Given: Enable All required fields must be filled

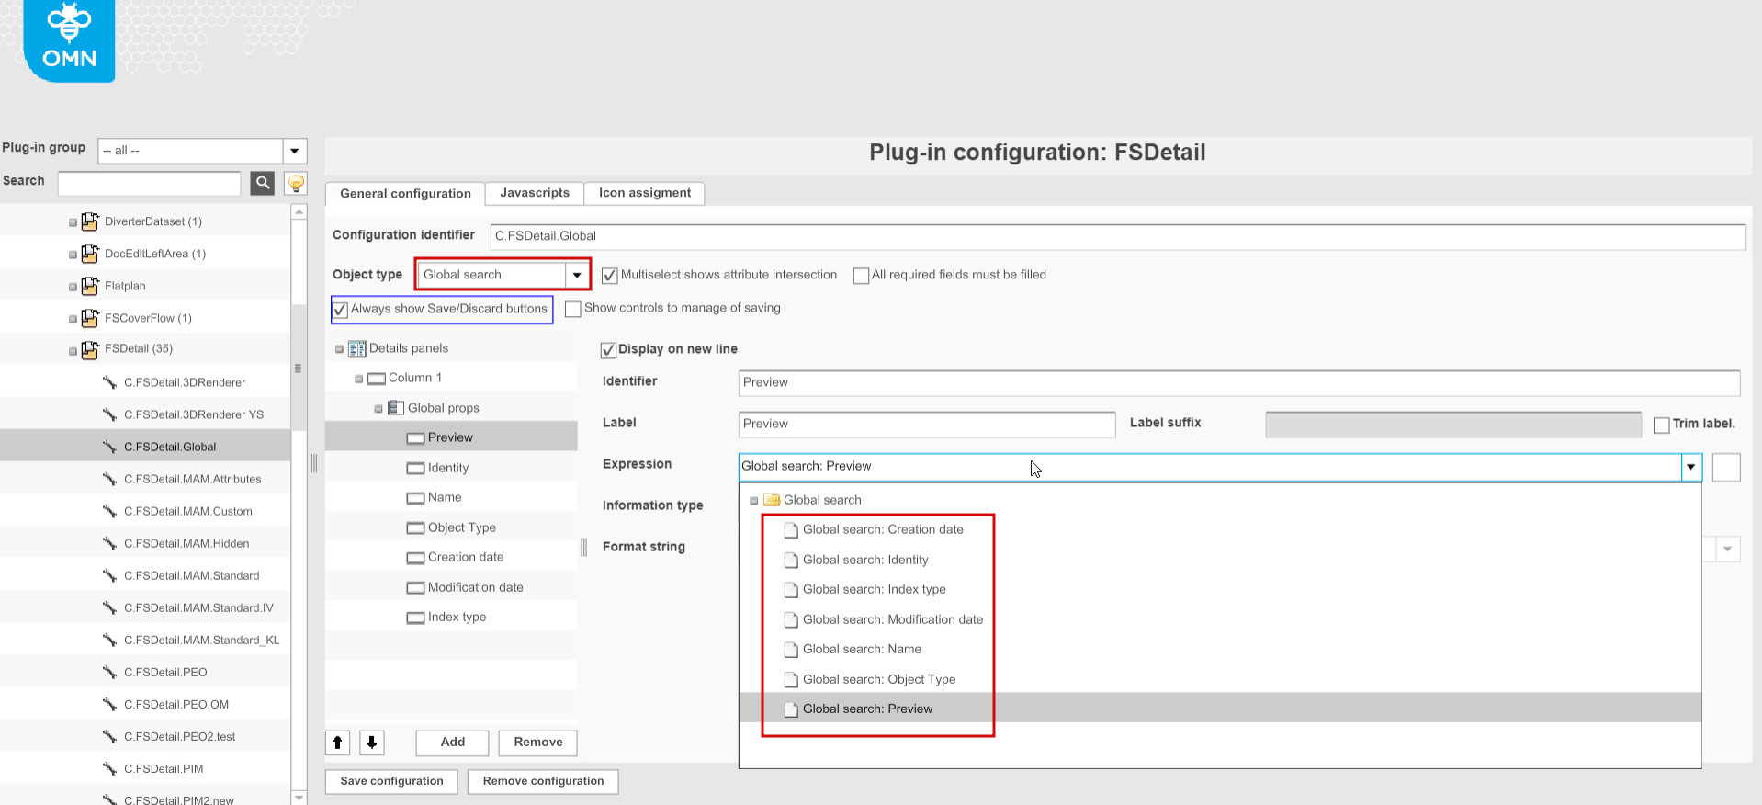Looking at the screenshot, I should tap(861, 276).
